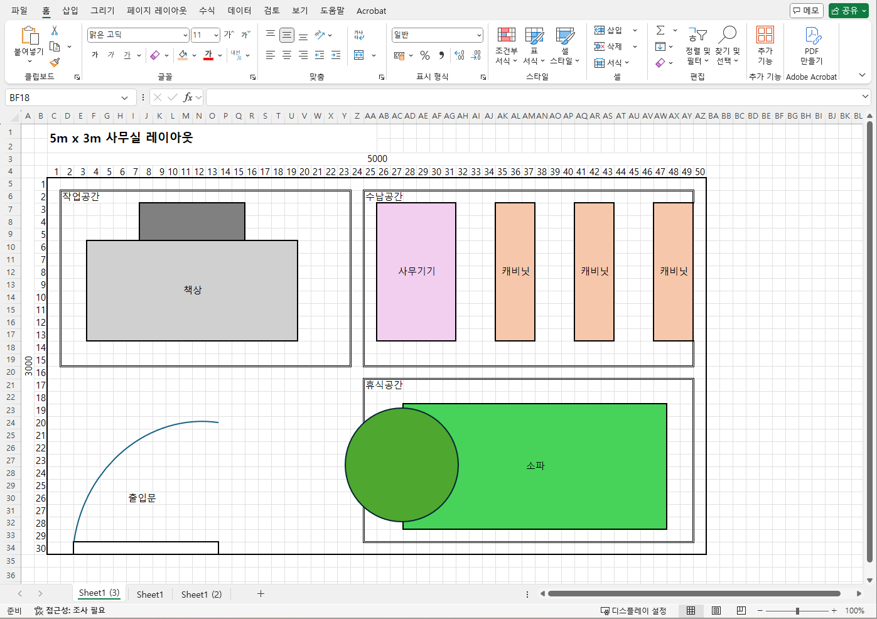Screen dimensions: 877x619
Task: Click accounting number format icon
Action: point(399,55)
